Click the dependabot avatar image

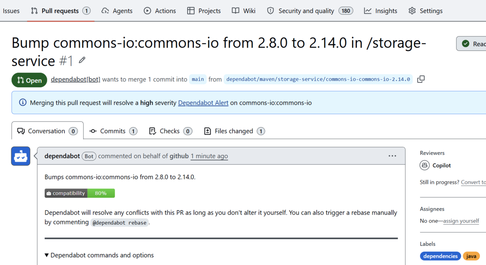21,156
